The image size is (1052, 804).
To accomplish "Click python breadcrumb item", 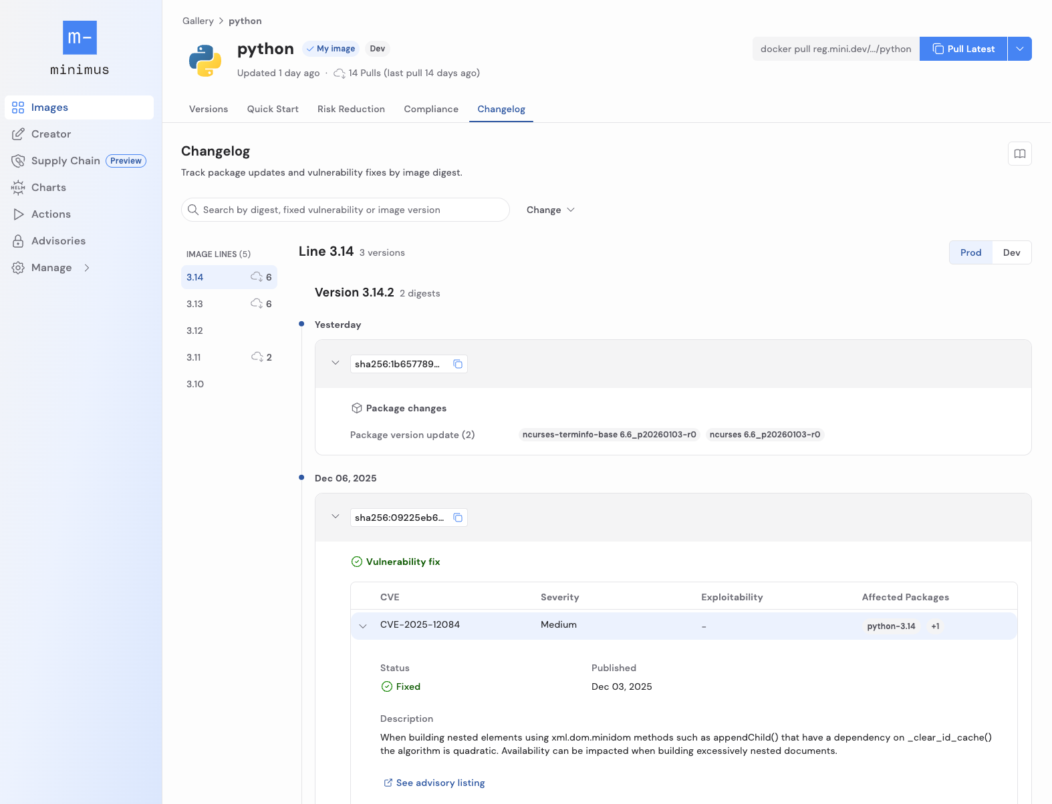I will 245,21.
